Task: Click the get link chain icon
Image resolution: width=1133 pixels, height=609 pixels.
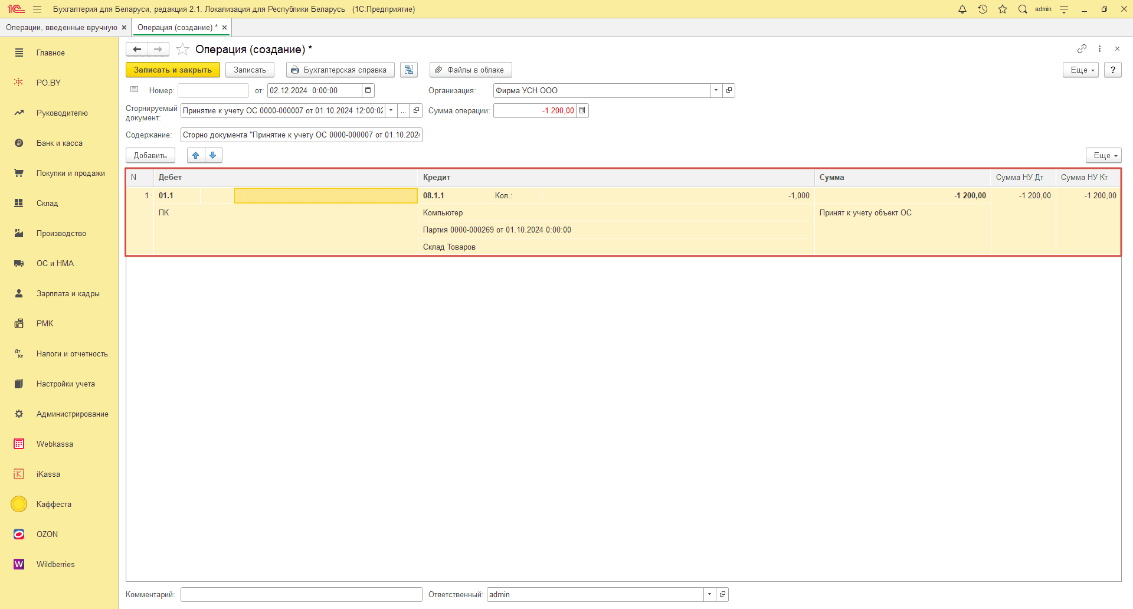Action: pos(1082,49)
